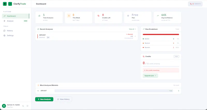Click the credits button in top bar

tap(195, 4)
